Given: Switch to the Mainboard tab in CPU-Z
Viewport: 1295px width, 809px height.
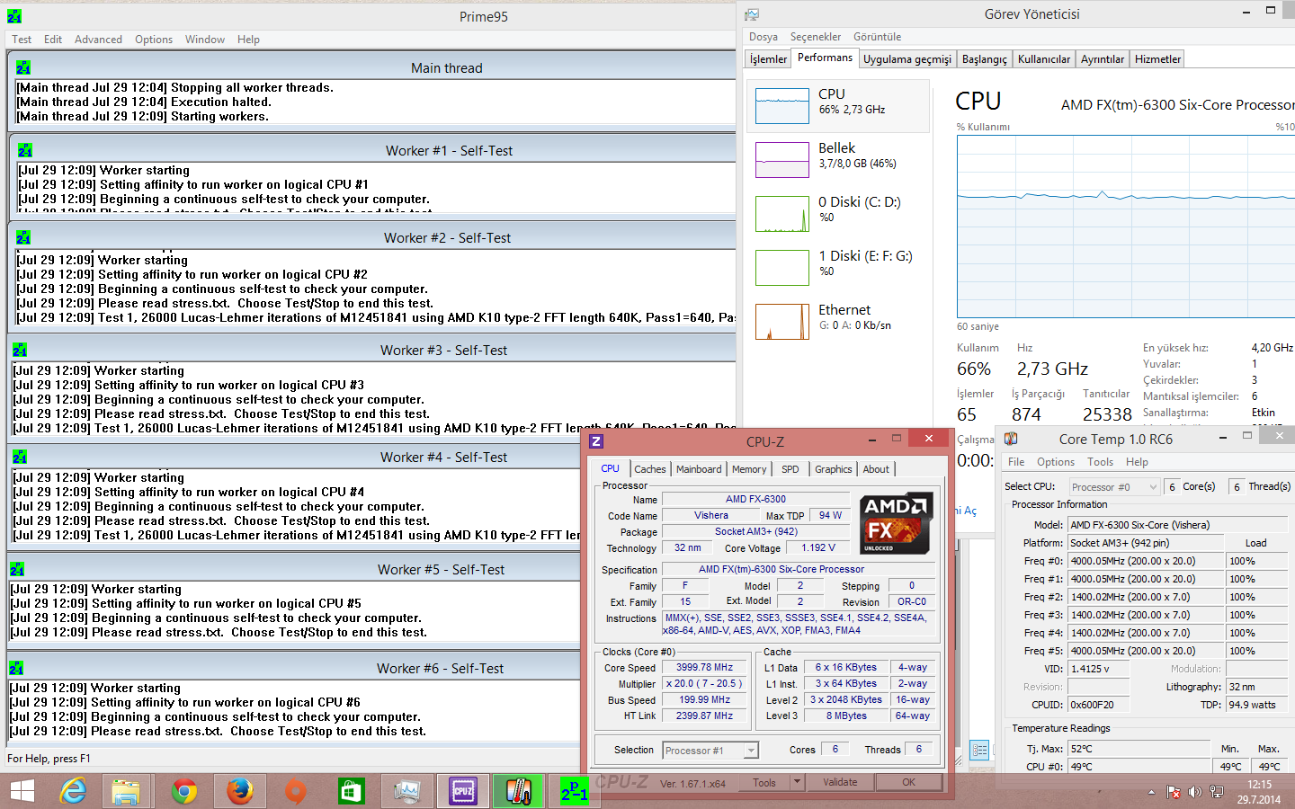Looking at the screenshot, I should [x=699, y=469].
